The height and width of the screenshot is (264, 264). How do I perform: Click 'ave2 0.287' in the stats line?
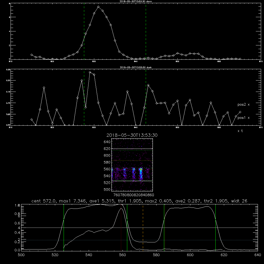coord(188,201)
